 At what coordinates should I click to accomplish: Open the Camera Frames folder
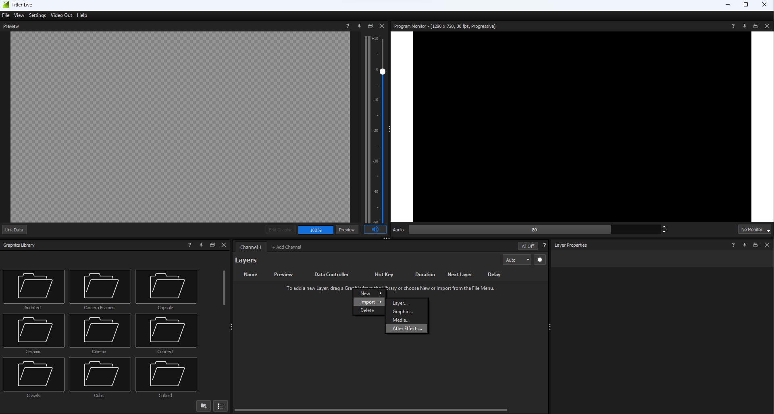[100, 287]
